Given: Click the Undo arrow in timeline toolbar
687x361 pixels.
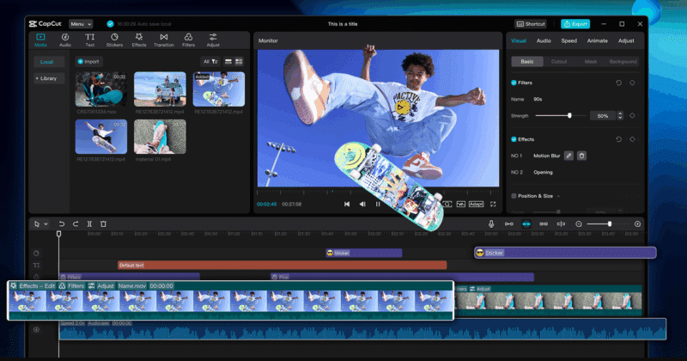Looking at the screenshot, I should coord(62,223).
